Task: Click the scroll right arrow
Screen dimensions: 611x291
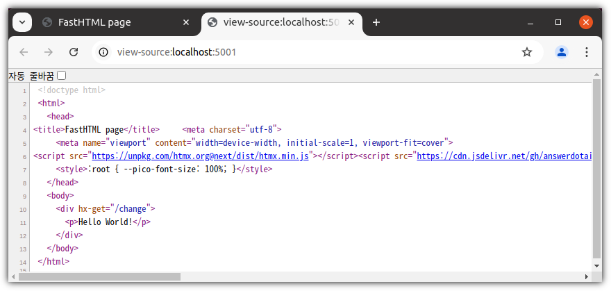Action: 587,276
